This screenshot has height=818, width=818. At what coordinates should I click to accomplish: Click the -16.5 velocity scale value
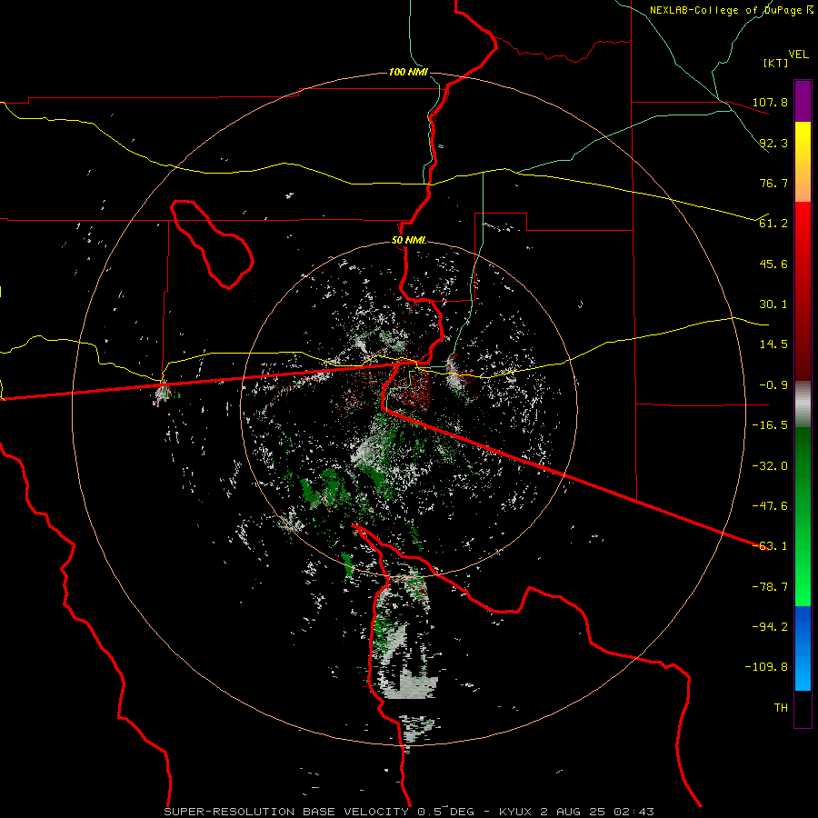tap(770, 425)
